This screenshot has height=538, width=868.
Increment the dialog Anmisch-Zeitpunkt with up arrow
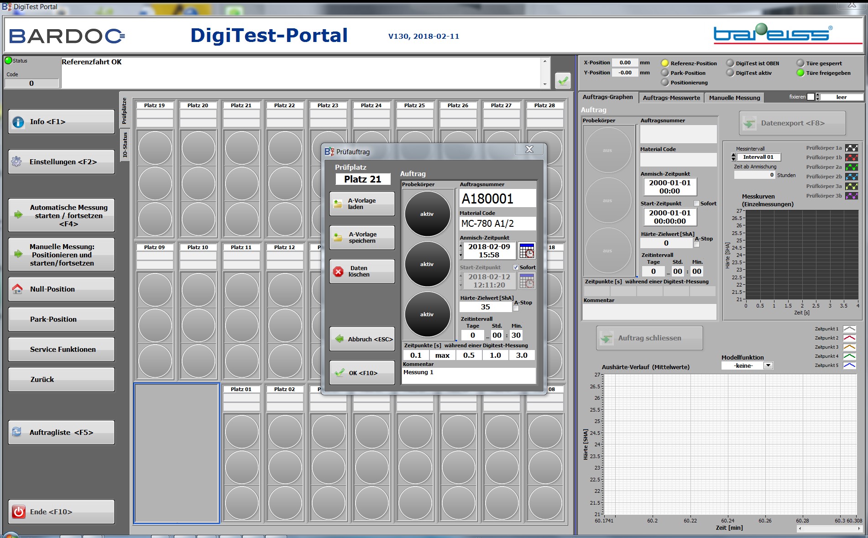click(x=460, y=246)
